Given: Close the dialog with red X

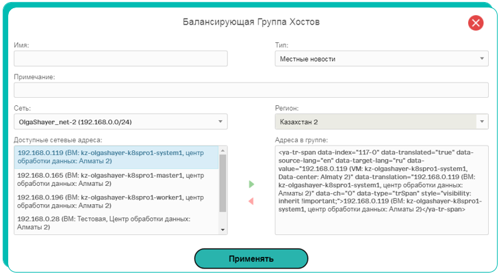Looking at the screenshot, I should tap(476, 23).
